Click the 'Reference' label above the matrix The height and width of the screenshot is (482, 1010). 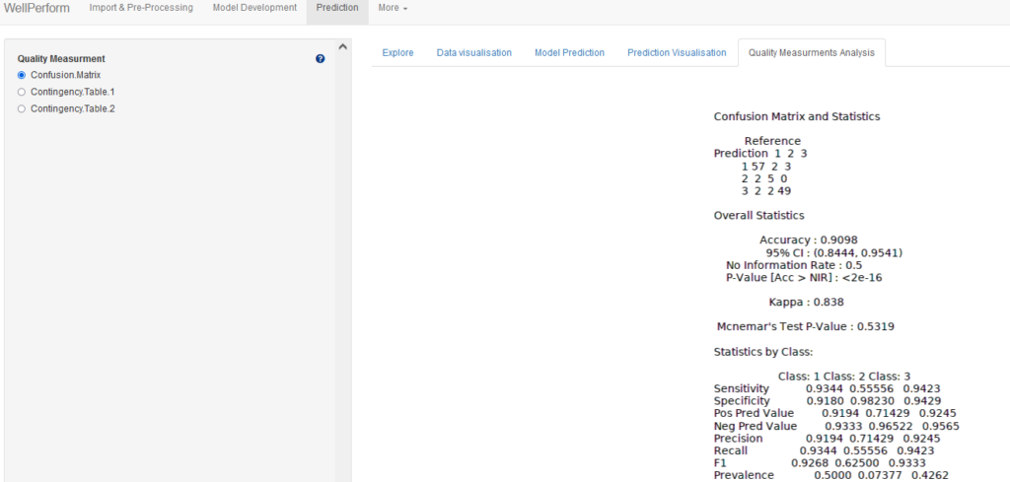772,141
